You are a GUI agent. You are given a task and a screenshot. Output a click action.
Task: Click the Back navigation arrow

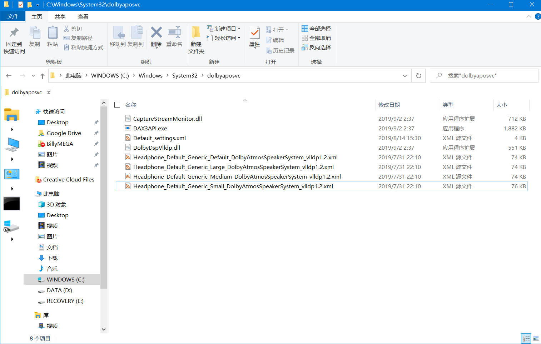point(9,76)
